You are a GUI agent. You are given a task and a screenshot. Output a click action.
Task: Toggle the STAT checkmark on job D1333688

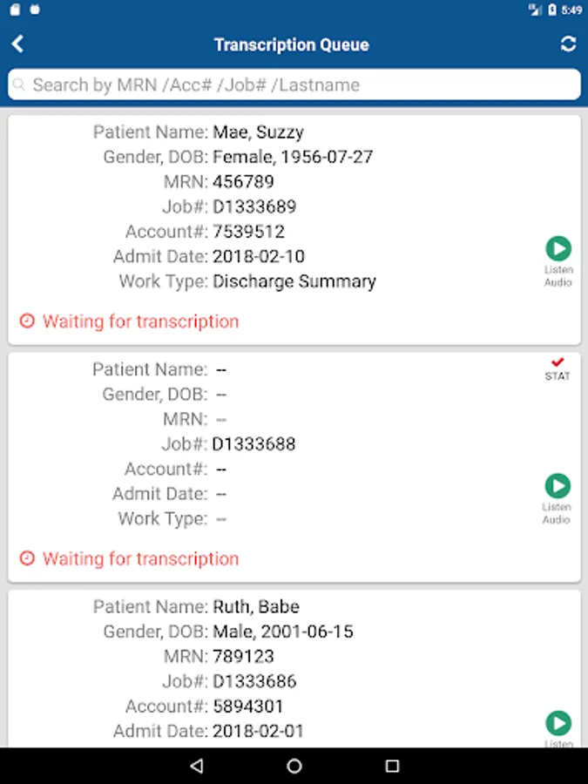tap(558, 363)
